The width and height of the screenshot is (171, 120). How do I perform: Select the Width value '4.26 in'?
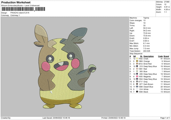[x=167, y=10]
